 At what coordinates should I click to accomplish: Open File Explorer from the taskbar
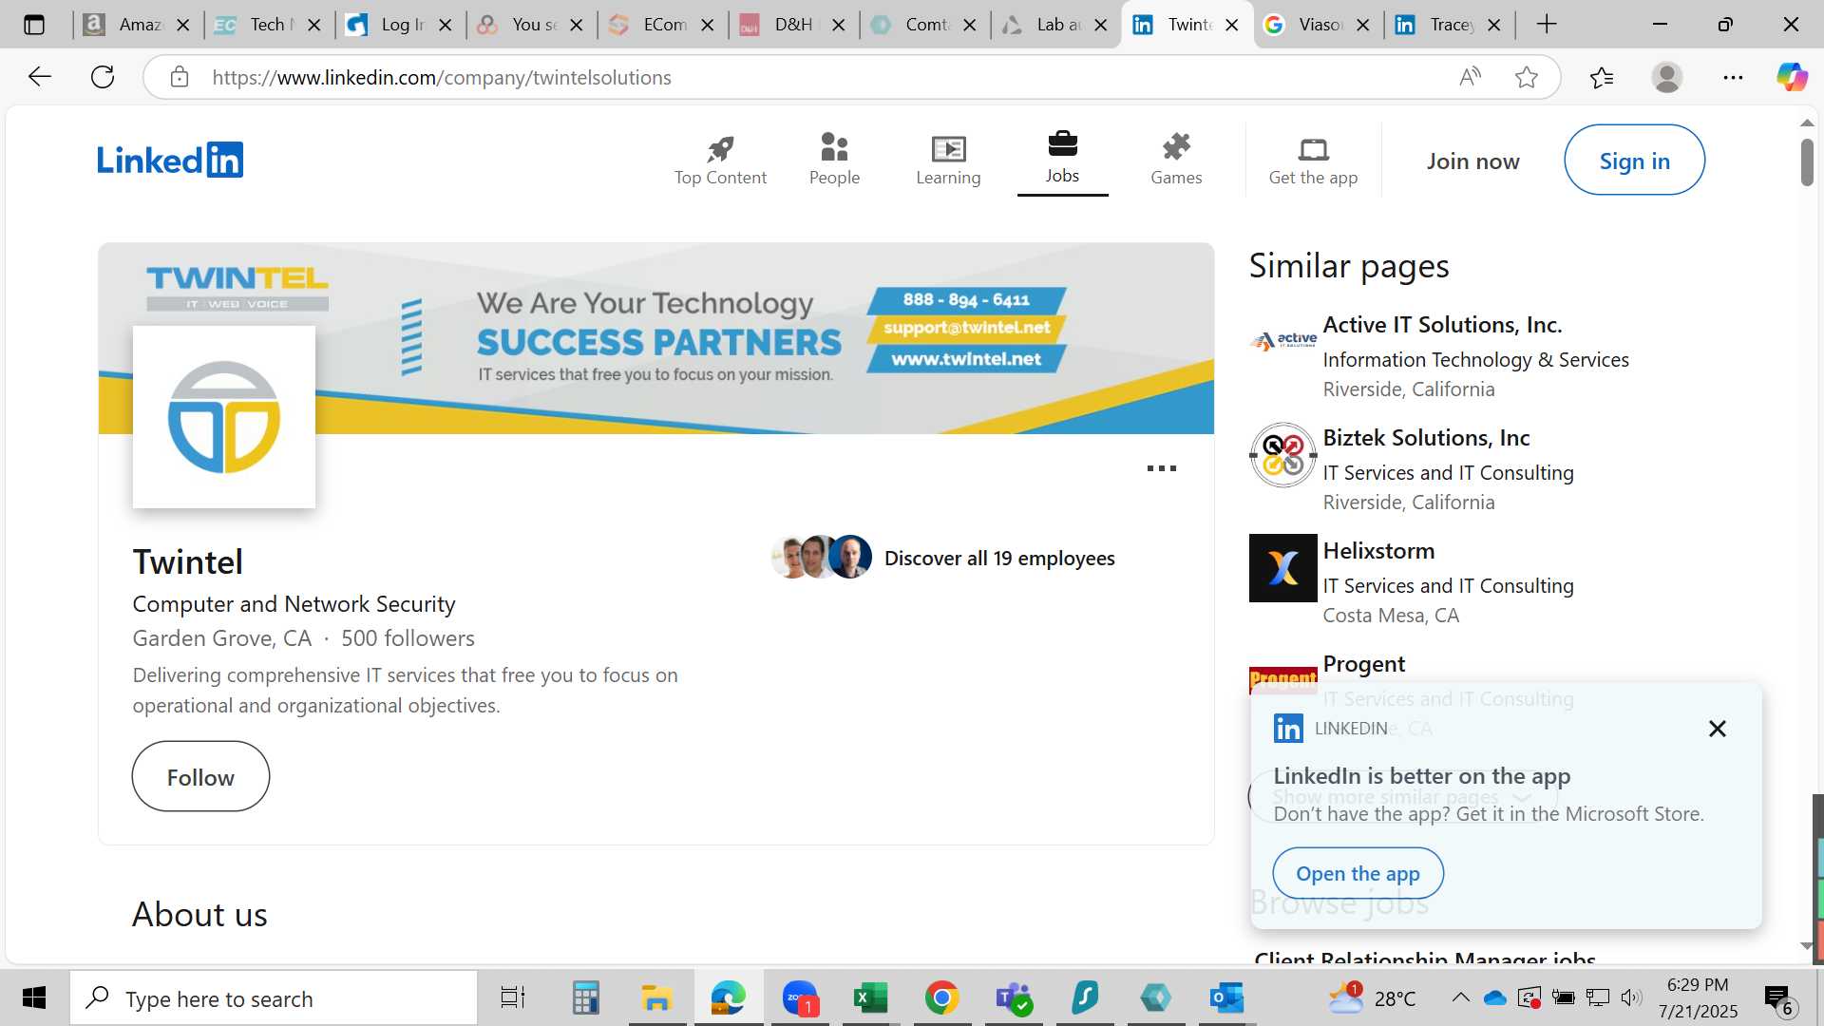(x=656, y=998)
